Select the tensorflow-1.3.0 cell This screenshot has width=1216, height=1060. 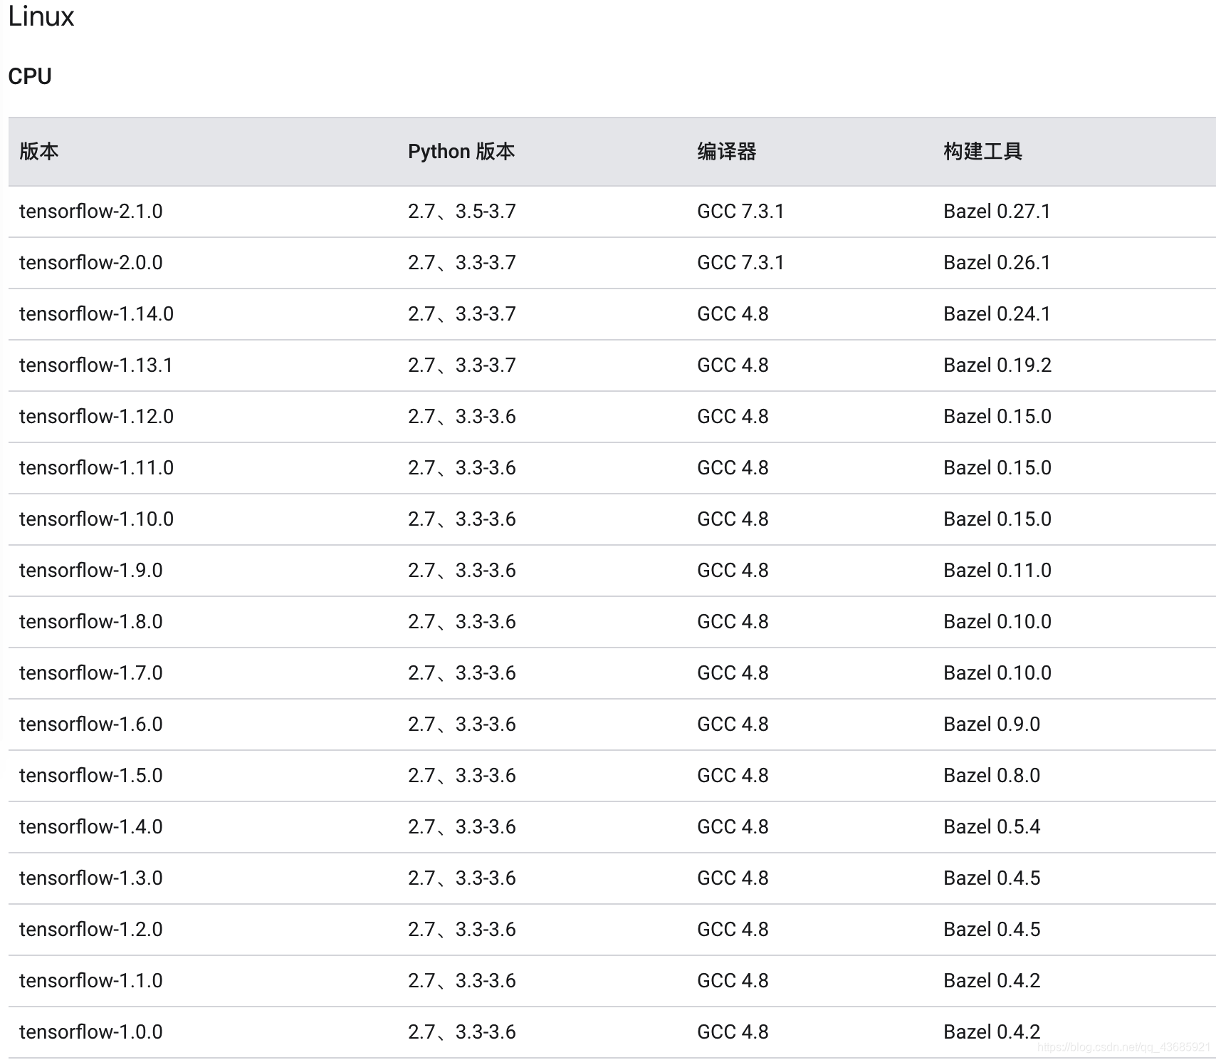[91, 878]
